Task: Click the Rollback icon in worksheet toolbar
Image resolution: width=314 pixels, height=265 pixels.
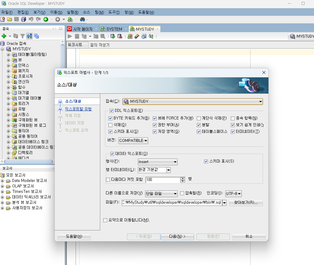Action: 120,36
